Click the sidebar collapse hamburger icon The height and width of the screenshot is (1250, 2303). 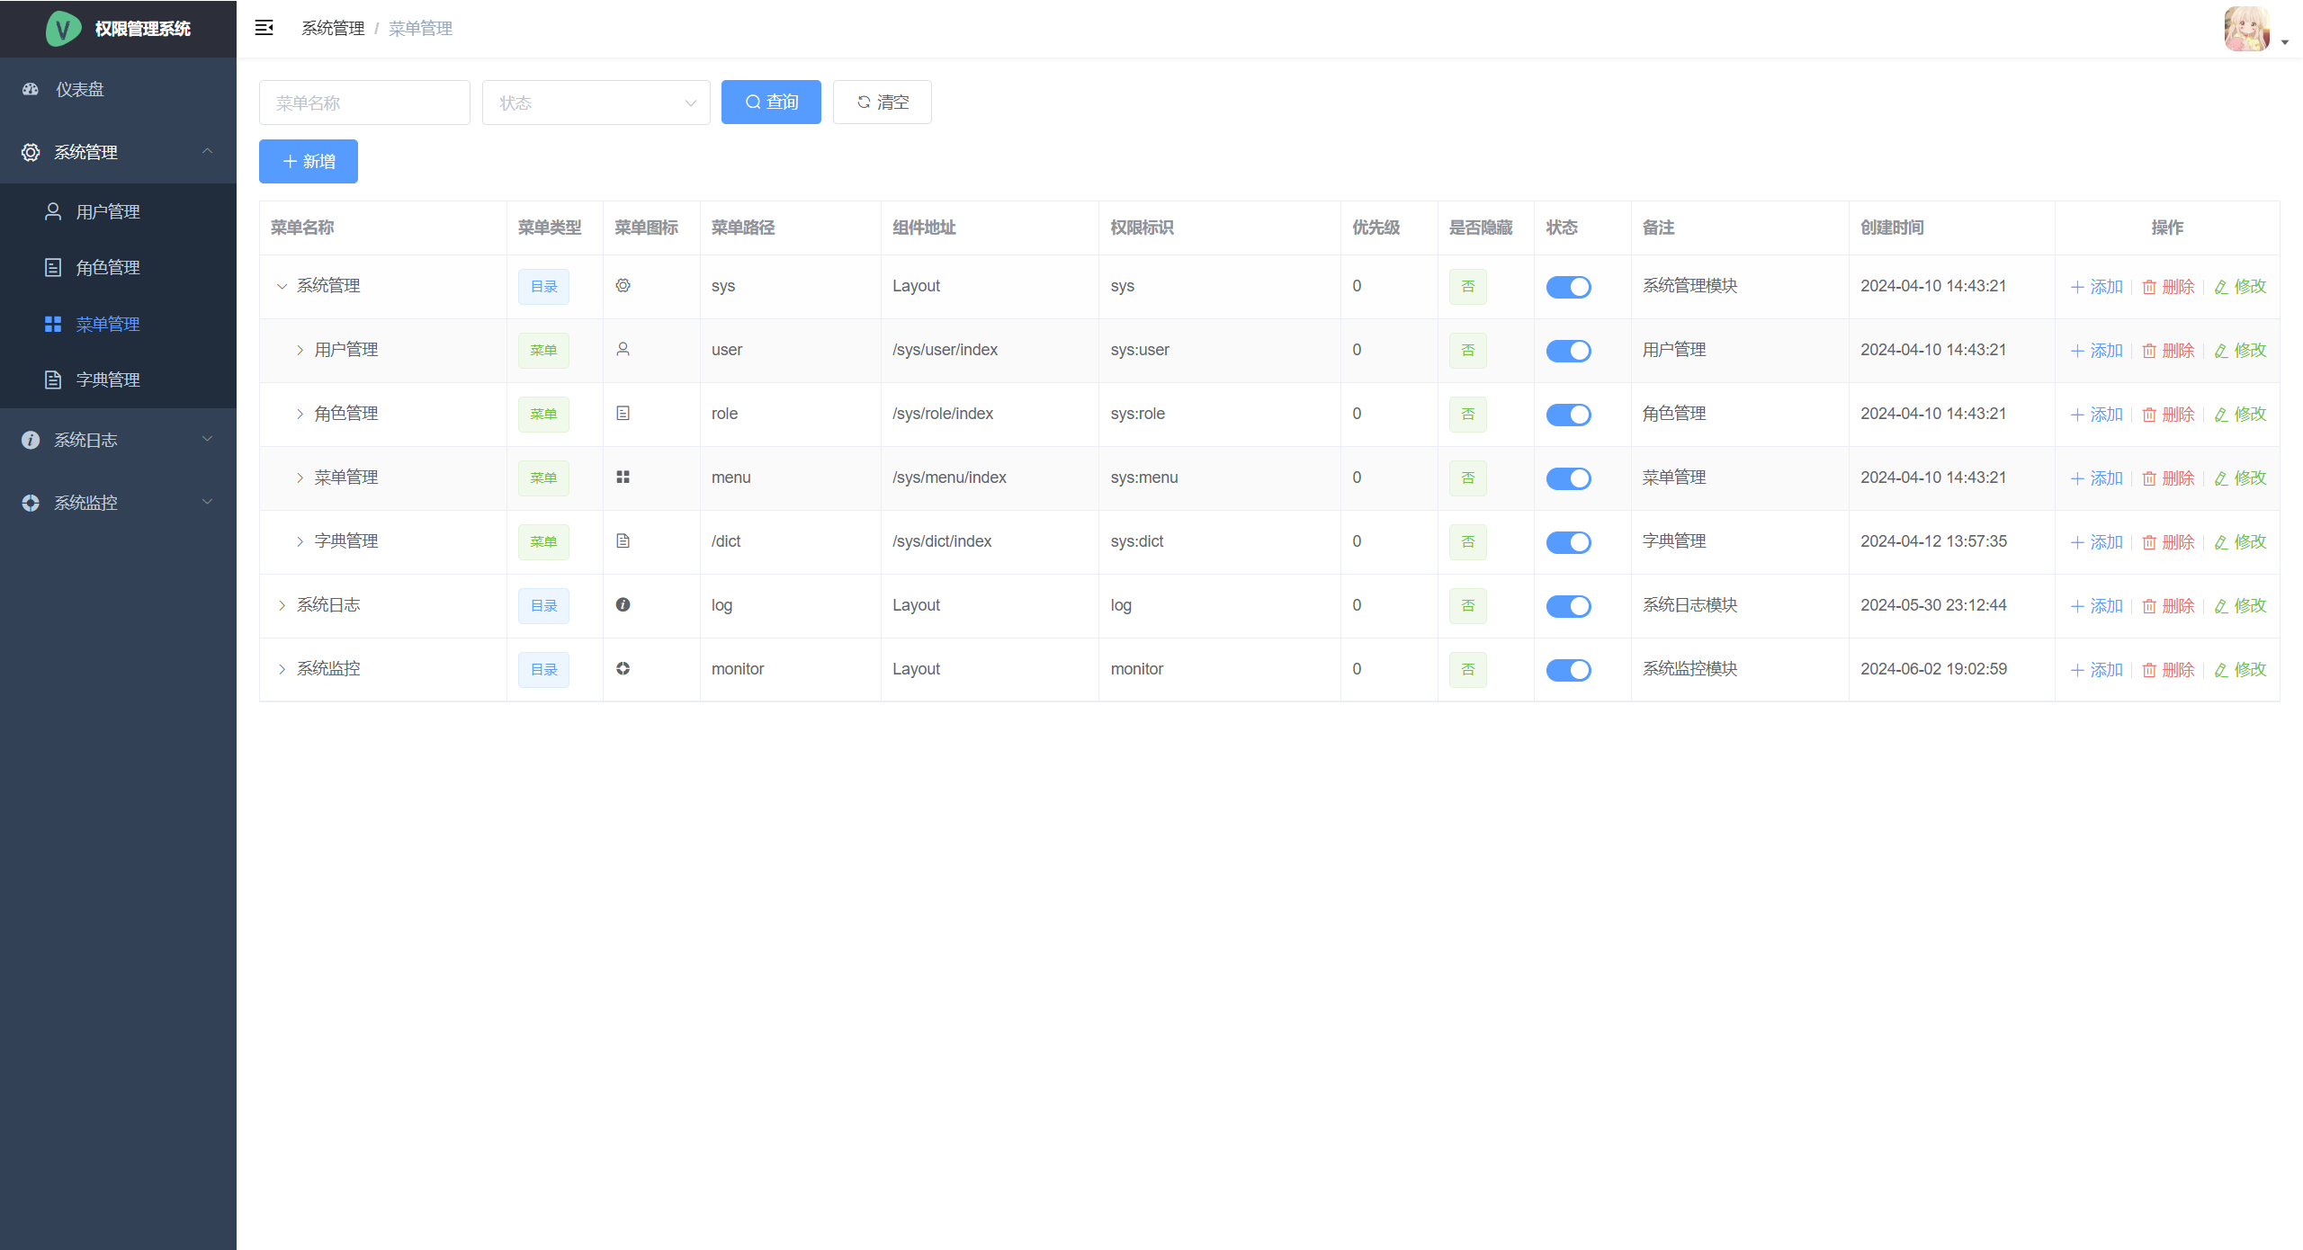click(x=264, y=28)
